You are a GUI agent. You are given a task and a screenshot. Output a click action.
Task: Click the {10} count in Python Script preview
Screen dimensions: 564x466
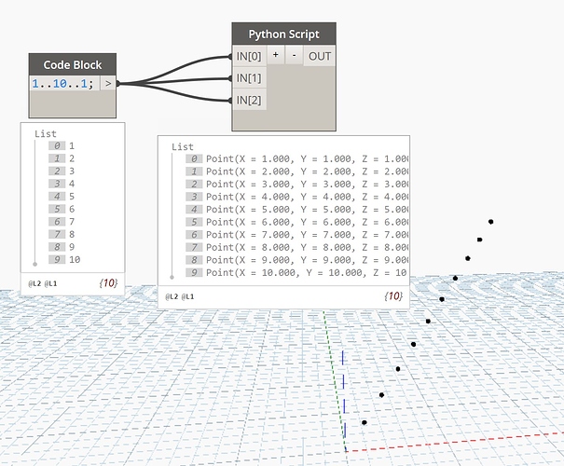(393, 296)
